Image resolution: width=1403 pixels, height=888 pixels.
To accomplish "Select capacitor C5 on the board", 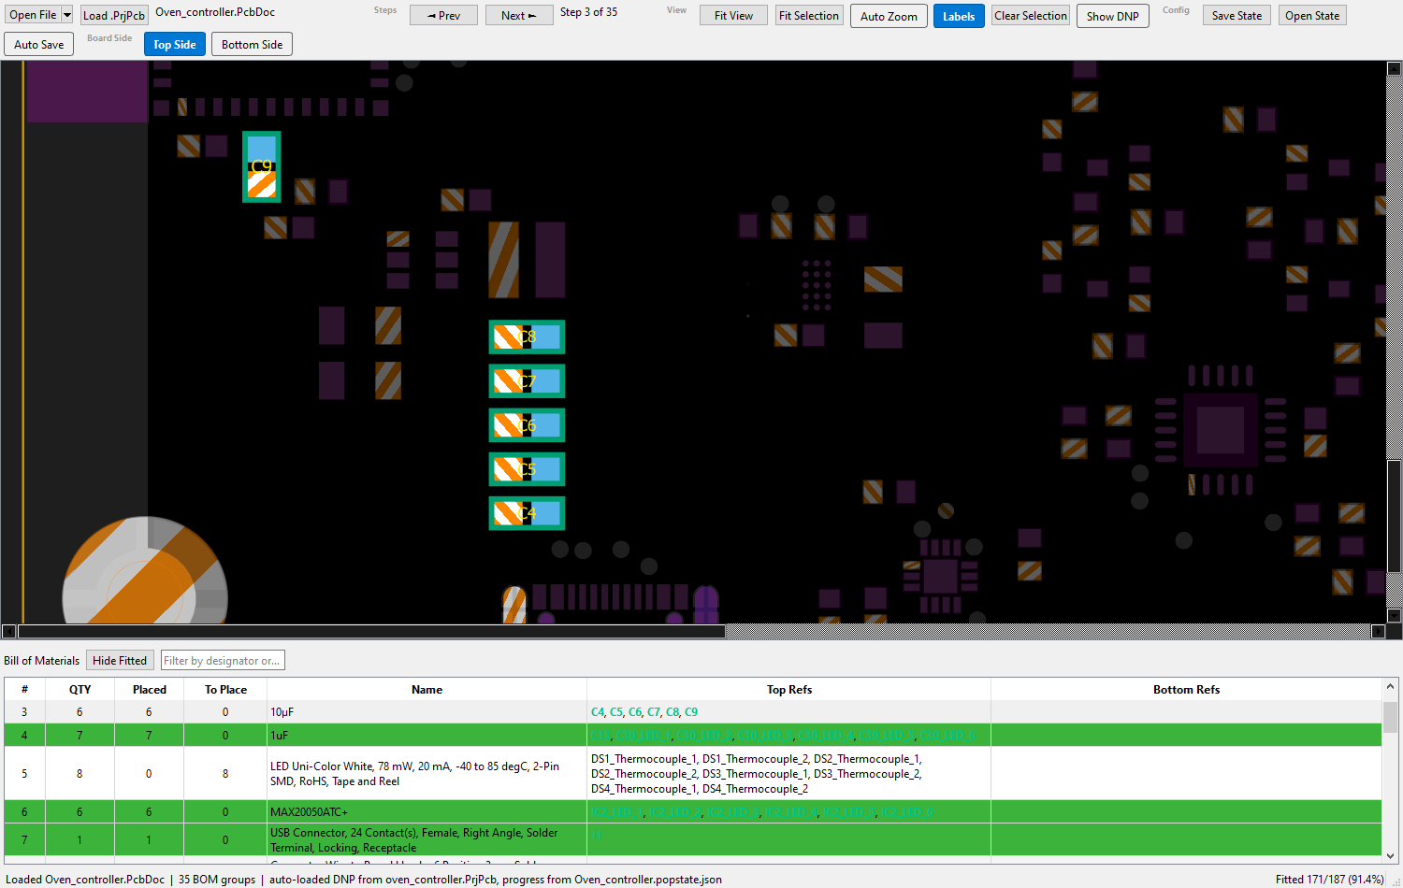I will pos(527,469).
